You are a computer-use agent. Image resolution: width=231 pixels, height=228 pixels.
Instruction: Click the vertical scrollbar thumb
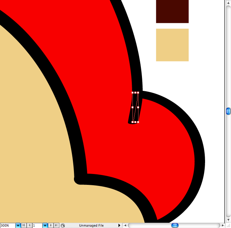(x=228, y=111)
